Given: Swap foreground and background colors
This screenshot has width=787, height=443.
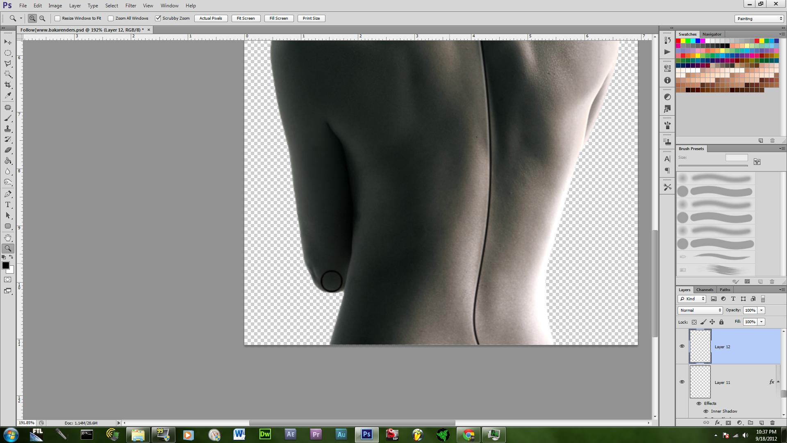Looking at the screenshot, I should 11,257.
